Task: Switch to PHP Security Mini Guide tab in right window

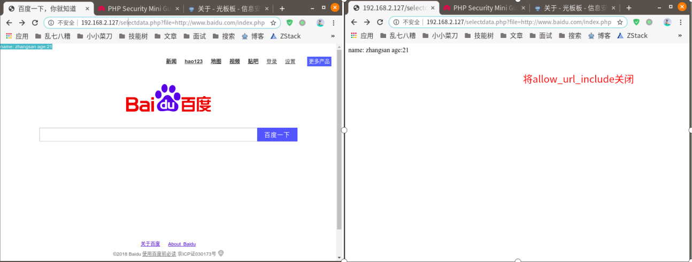Action: [x=485, y=8]
